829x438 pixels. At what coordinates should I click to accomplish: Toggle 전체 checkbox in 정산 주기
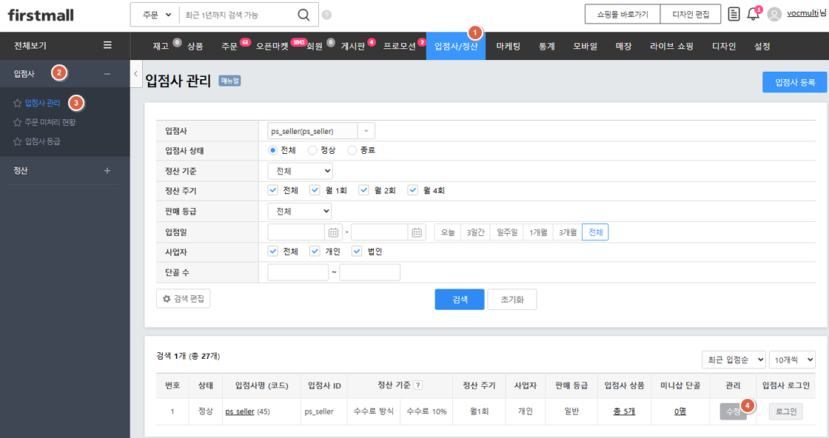[x=273, y=190]
